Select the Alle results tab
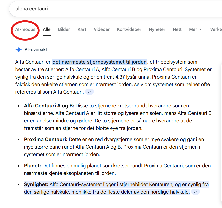 pyautogui.click(x=47, y=29)
